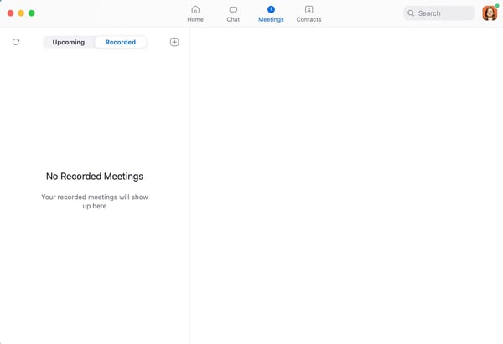503x344 pixels.
Task: Click the empty meeting details pane
Action: pos(345,184)
